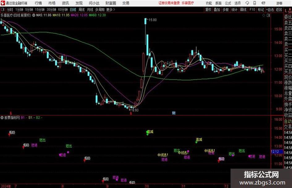Click the green 高减 signal at 15.00 level
This screenshot has width=292, height=188.
click(x=150, y=132)
